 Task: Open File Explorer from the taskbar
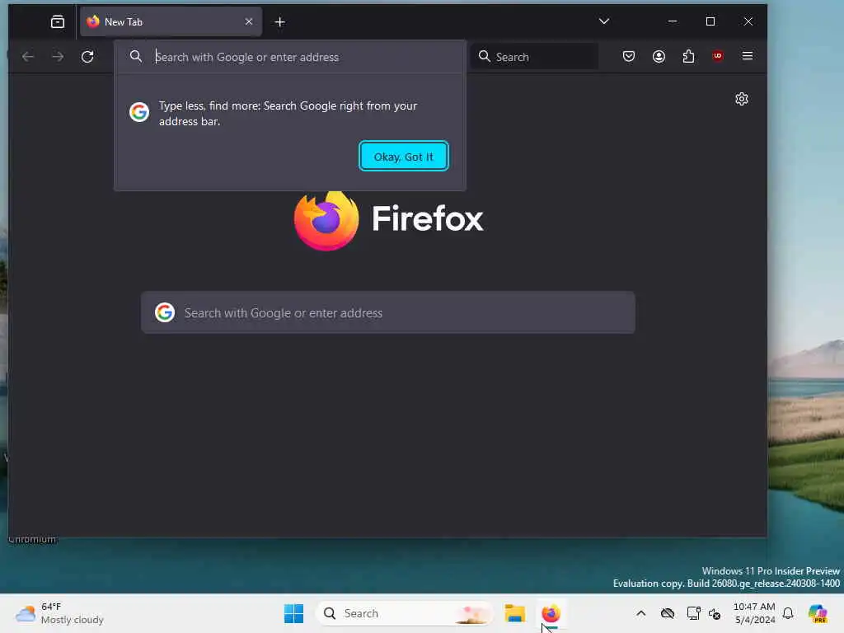514,613
